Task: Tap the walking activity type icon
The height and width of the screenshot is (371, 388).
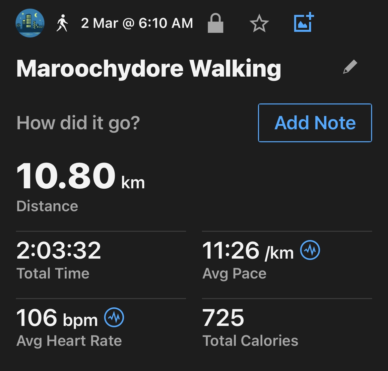Action: (x=62, y=23)
